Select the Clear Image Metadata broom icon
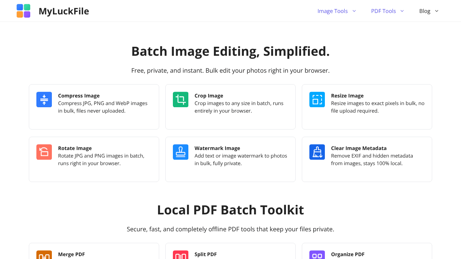The width and height of the screenshot is (461, 259). (x=317, y=152)
